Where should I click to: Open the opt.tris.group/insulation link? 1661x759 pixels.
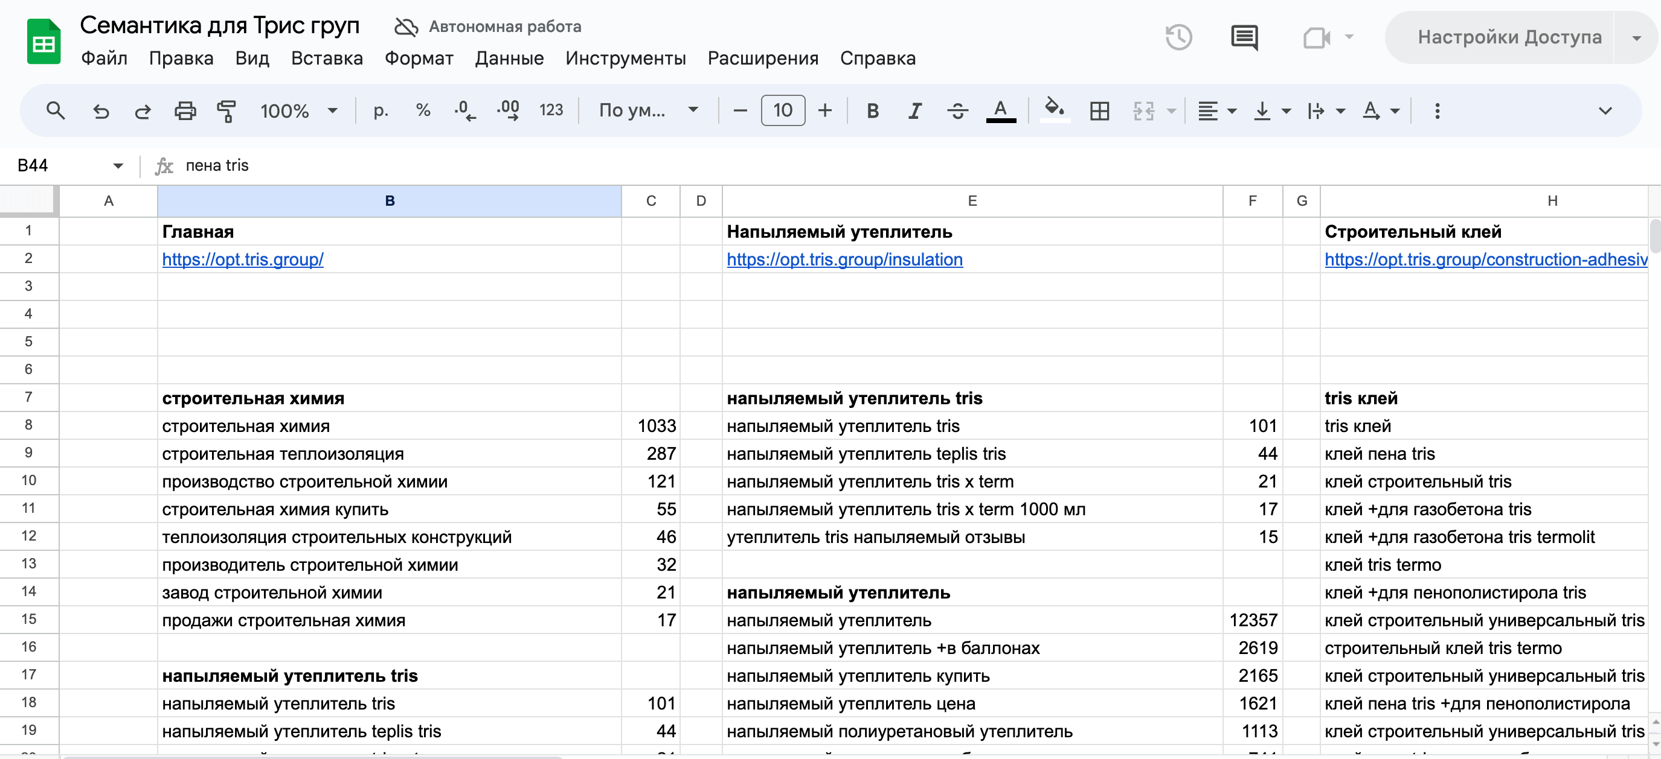[844, 259]
